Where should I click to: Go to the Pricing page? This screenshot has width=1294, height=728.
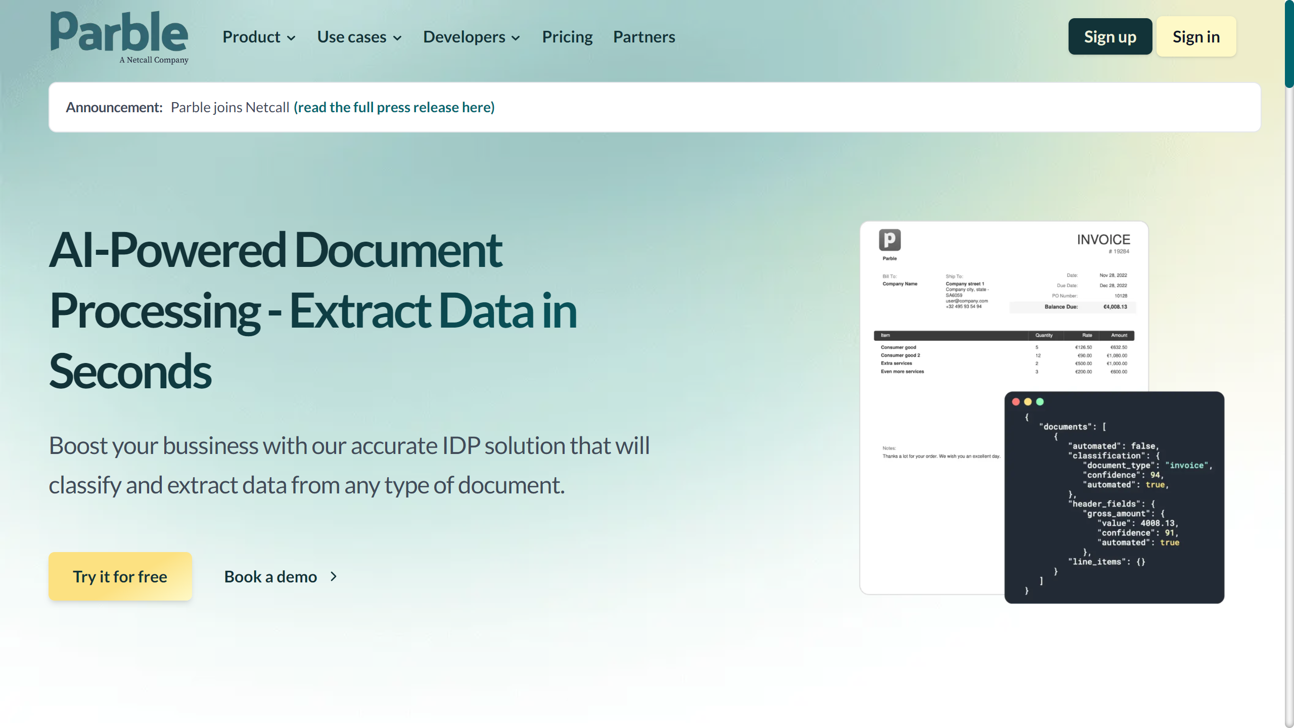567,37
